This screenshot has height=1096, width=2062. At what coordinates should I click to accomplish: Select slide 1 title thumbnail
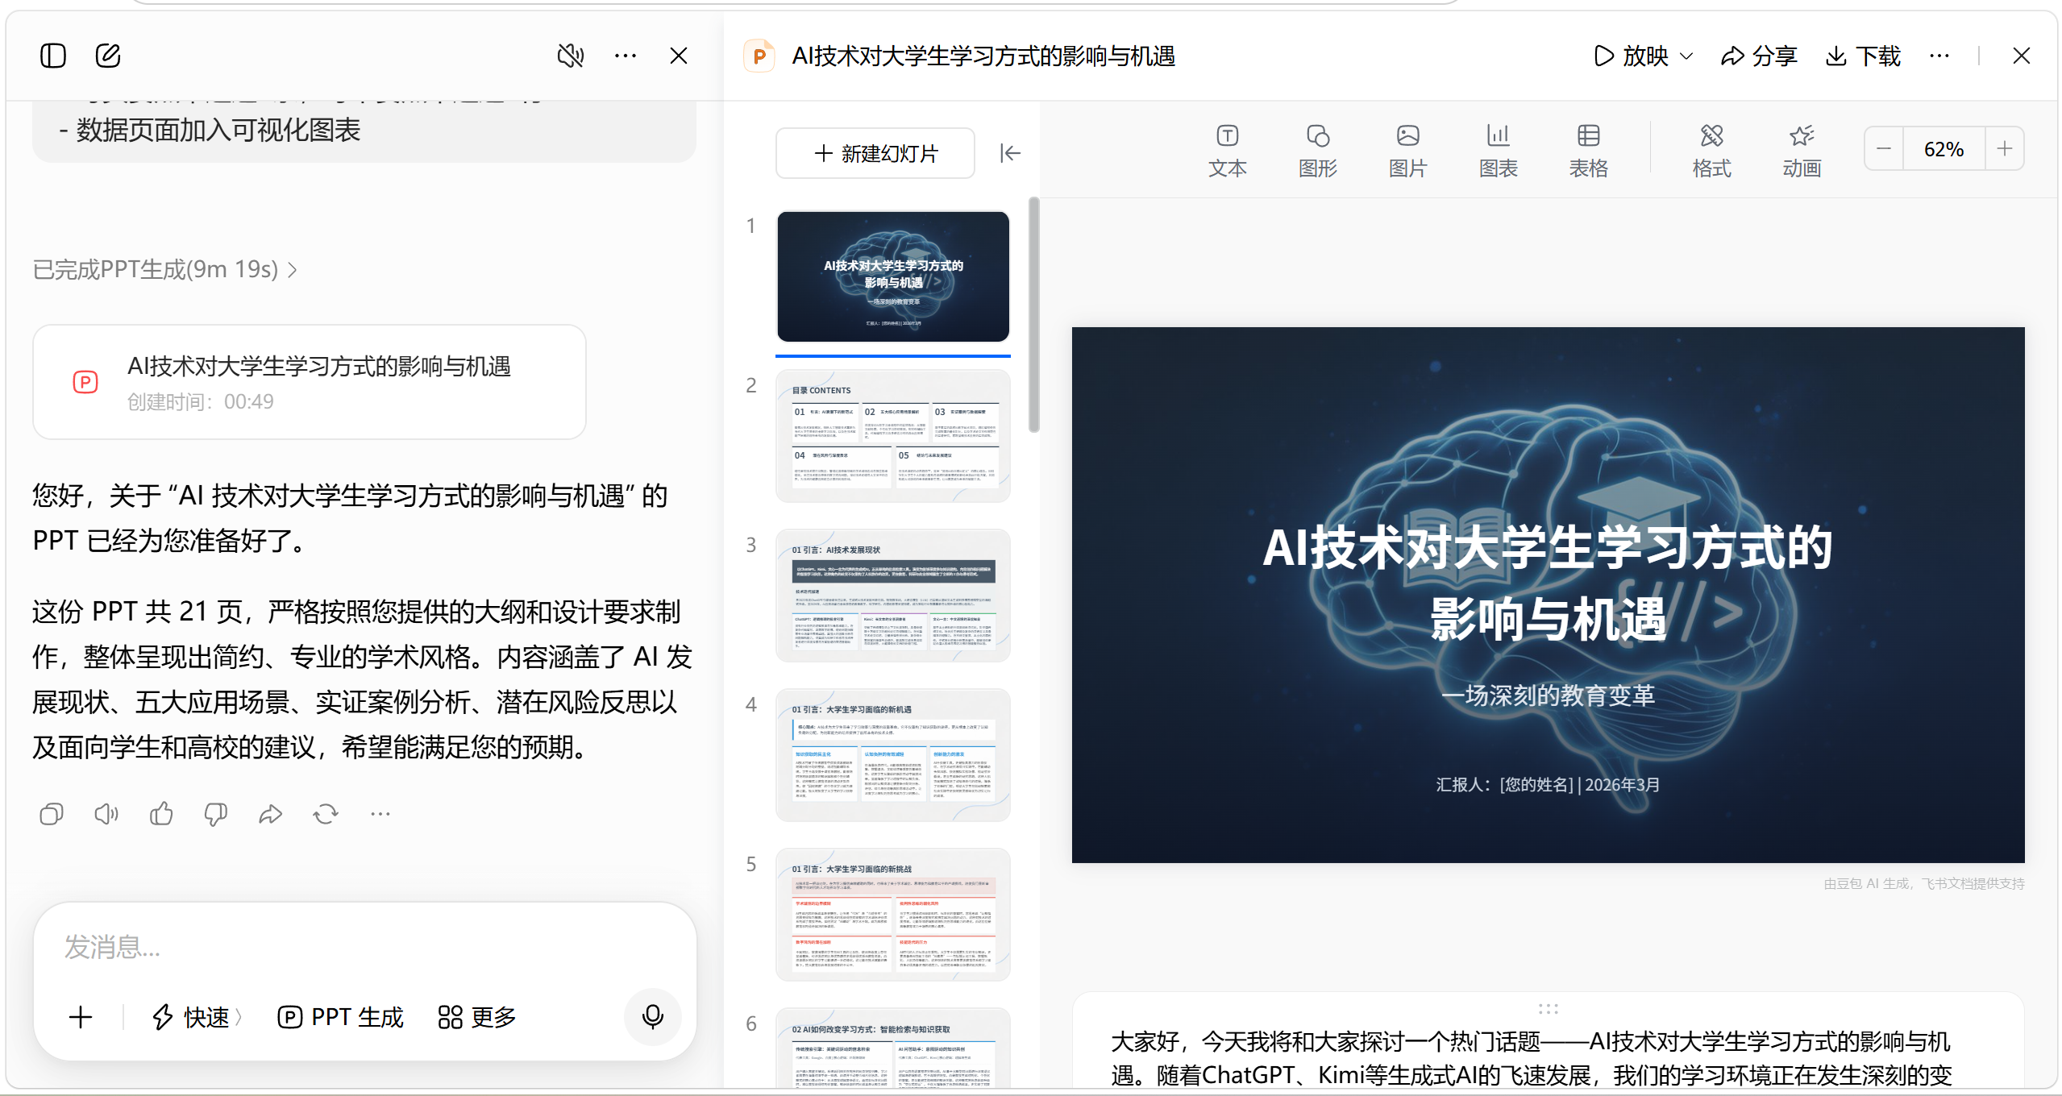893,276
